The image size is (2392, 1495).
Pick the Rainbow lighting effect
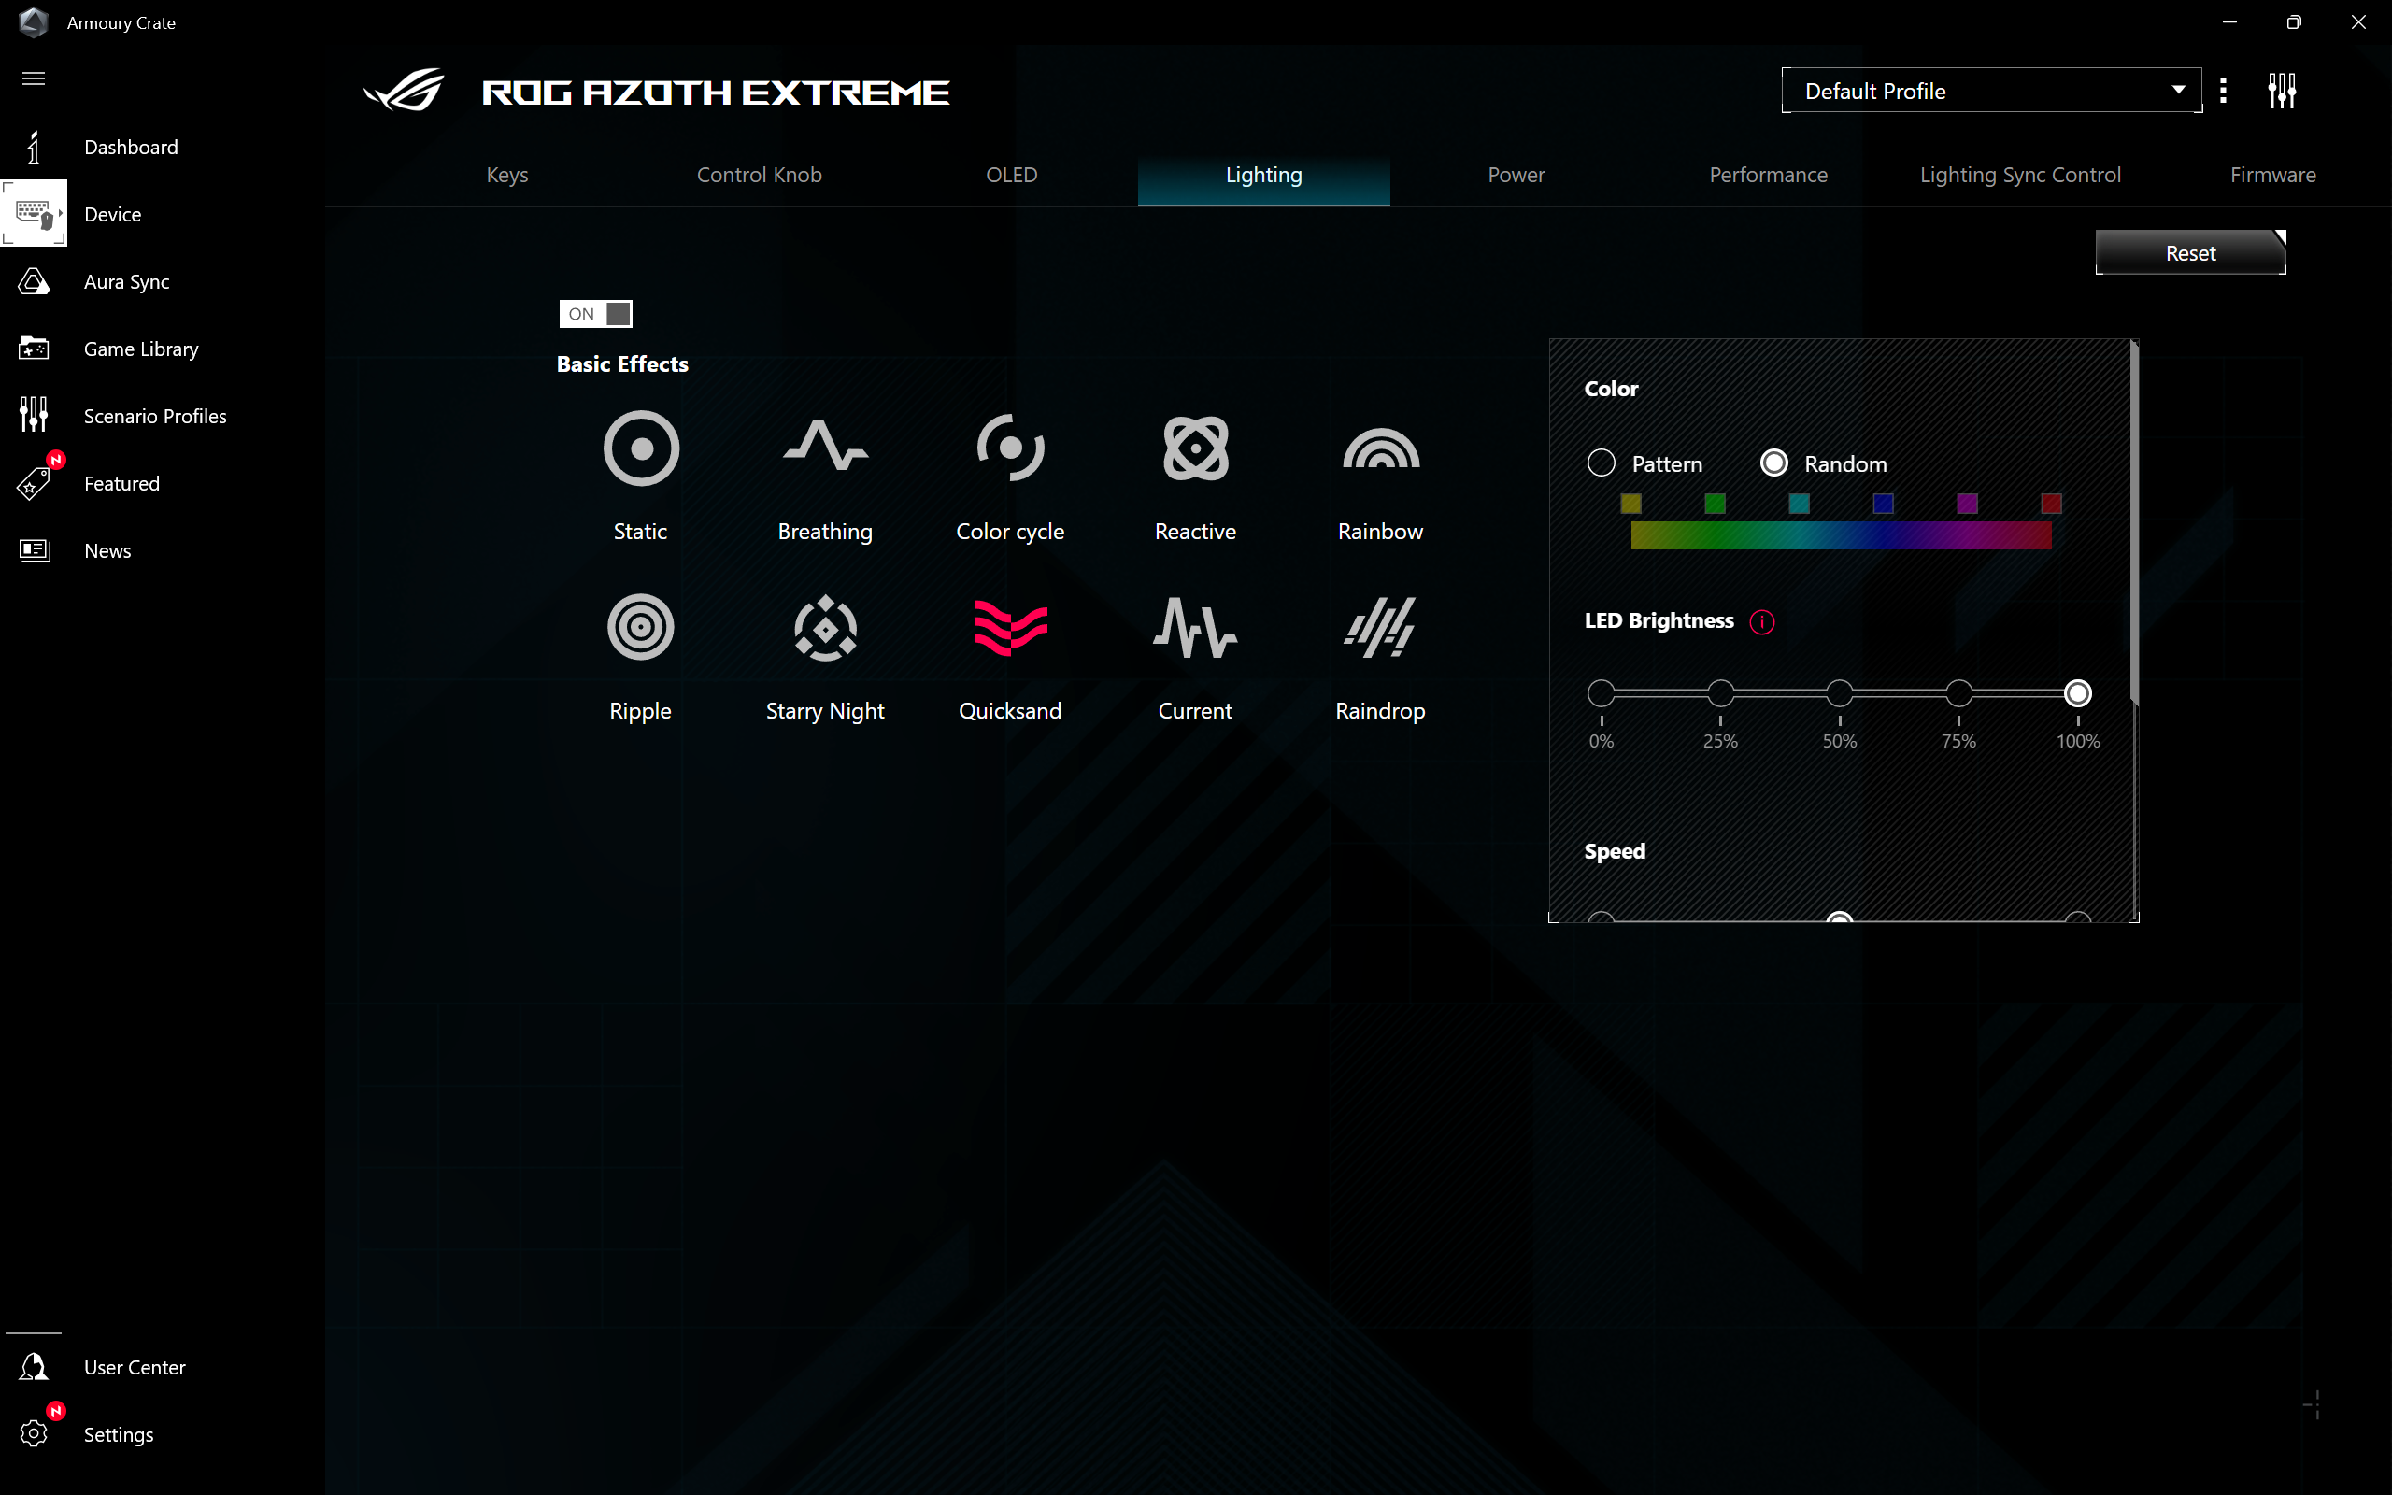(1380, 448)
